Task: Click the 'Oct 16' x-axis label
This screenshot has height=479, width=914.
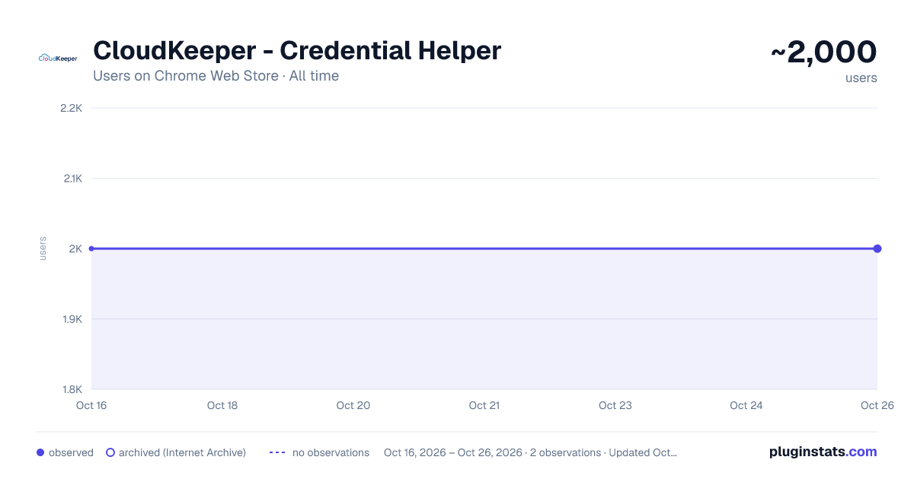Action: (x=91, y=405)
